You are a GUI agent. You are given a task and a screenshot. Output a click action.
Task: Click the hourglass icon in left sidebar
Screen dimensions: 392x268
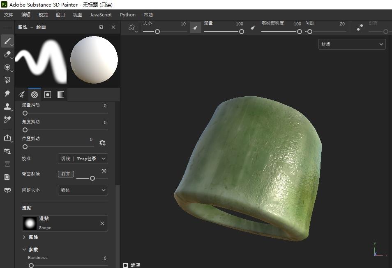(7, 164)
